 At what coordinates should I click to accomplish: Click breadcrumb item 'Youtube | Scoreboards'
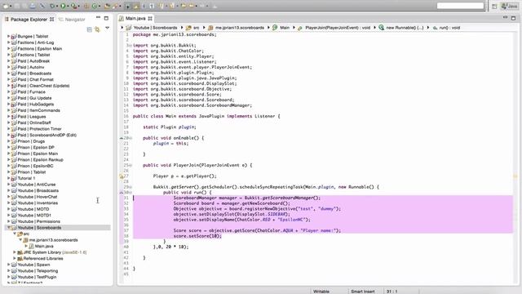pos(156,28)
